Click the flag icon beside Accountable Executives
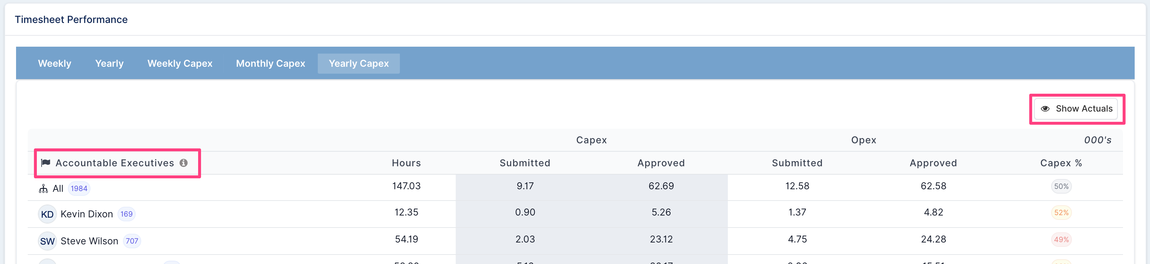Image resolution: width=1150 pixels, height=264 pixels. (x=46, y=163)
